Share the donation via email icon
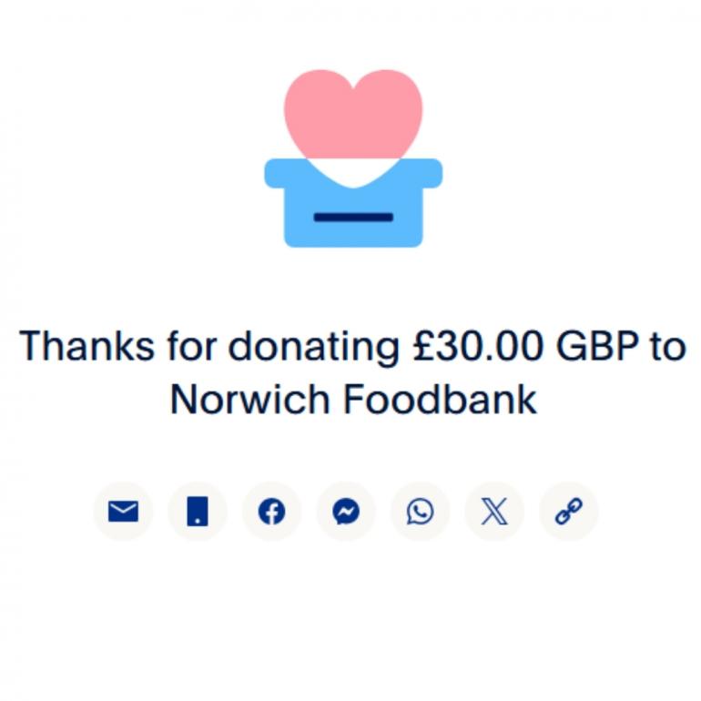The image size is (701, 701). coord(123,511)
